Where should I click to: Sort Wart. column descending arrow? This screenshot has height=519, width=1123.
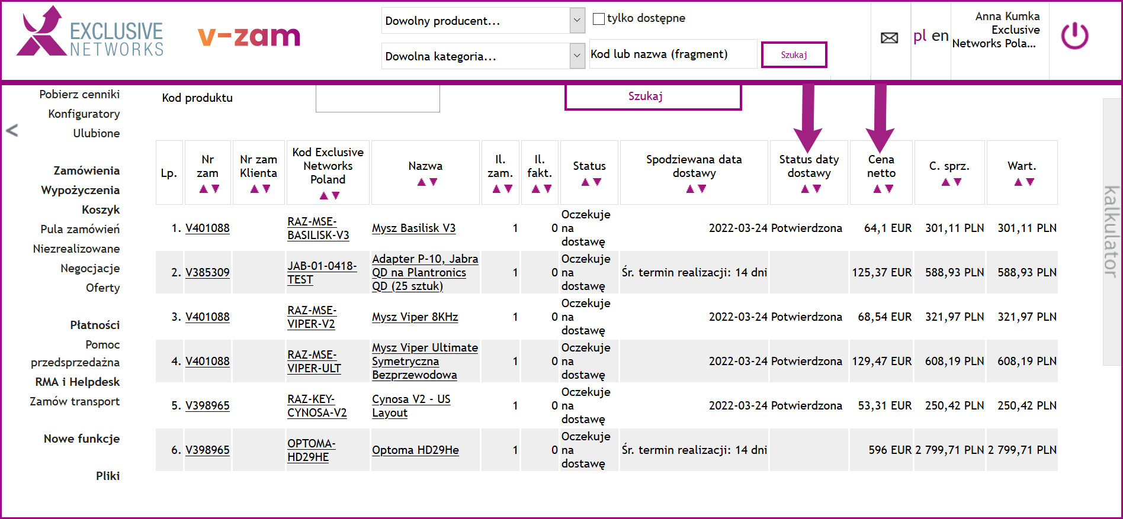click(1031, 182)
